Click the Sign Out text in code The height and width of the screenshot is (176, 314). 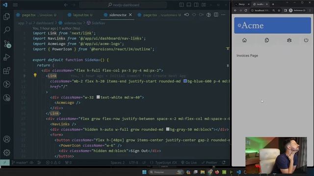[x=139, y=151]
